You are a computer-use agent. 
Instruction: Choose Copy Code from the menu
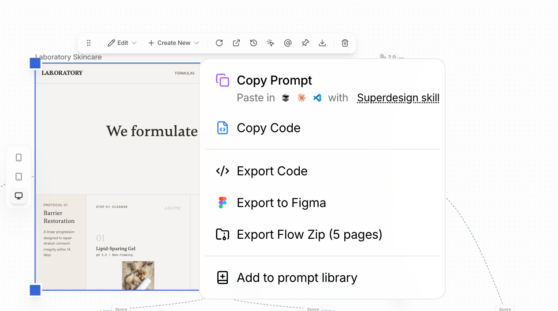[268, 128]
